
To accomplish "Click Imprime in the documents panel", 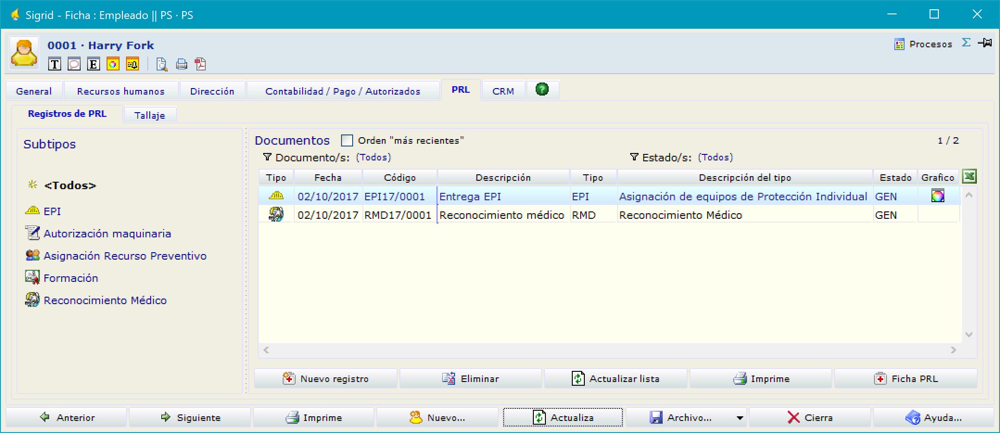I will (761, 379).
